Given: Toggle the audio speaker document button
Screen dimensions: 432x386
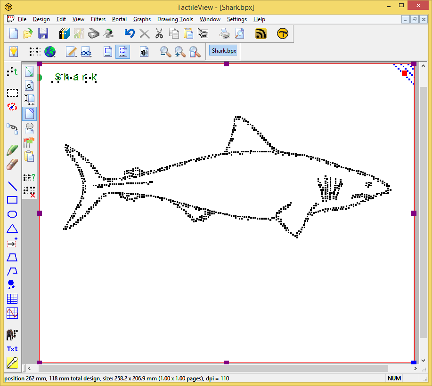Looking at the screenshot, I should [144, 52].
